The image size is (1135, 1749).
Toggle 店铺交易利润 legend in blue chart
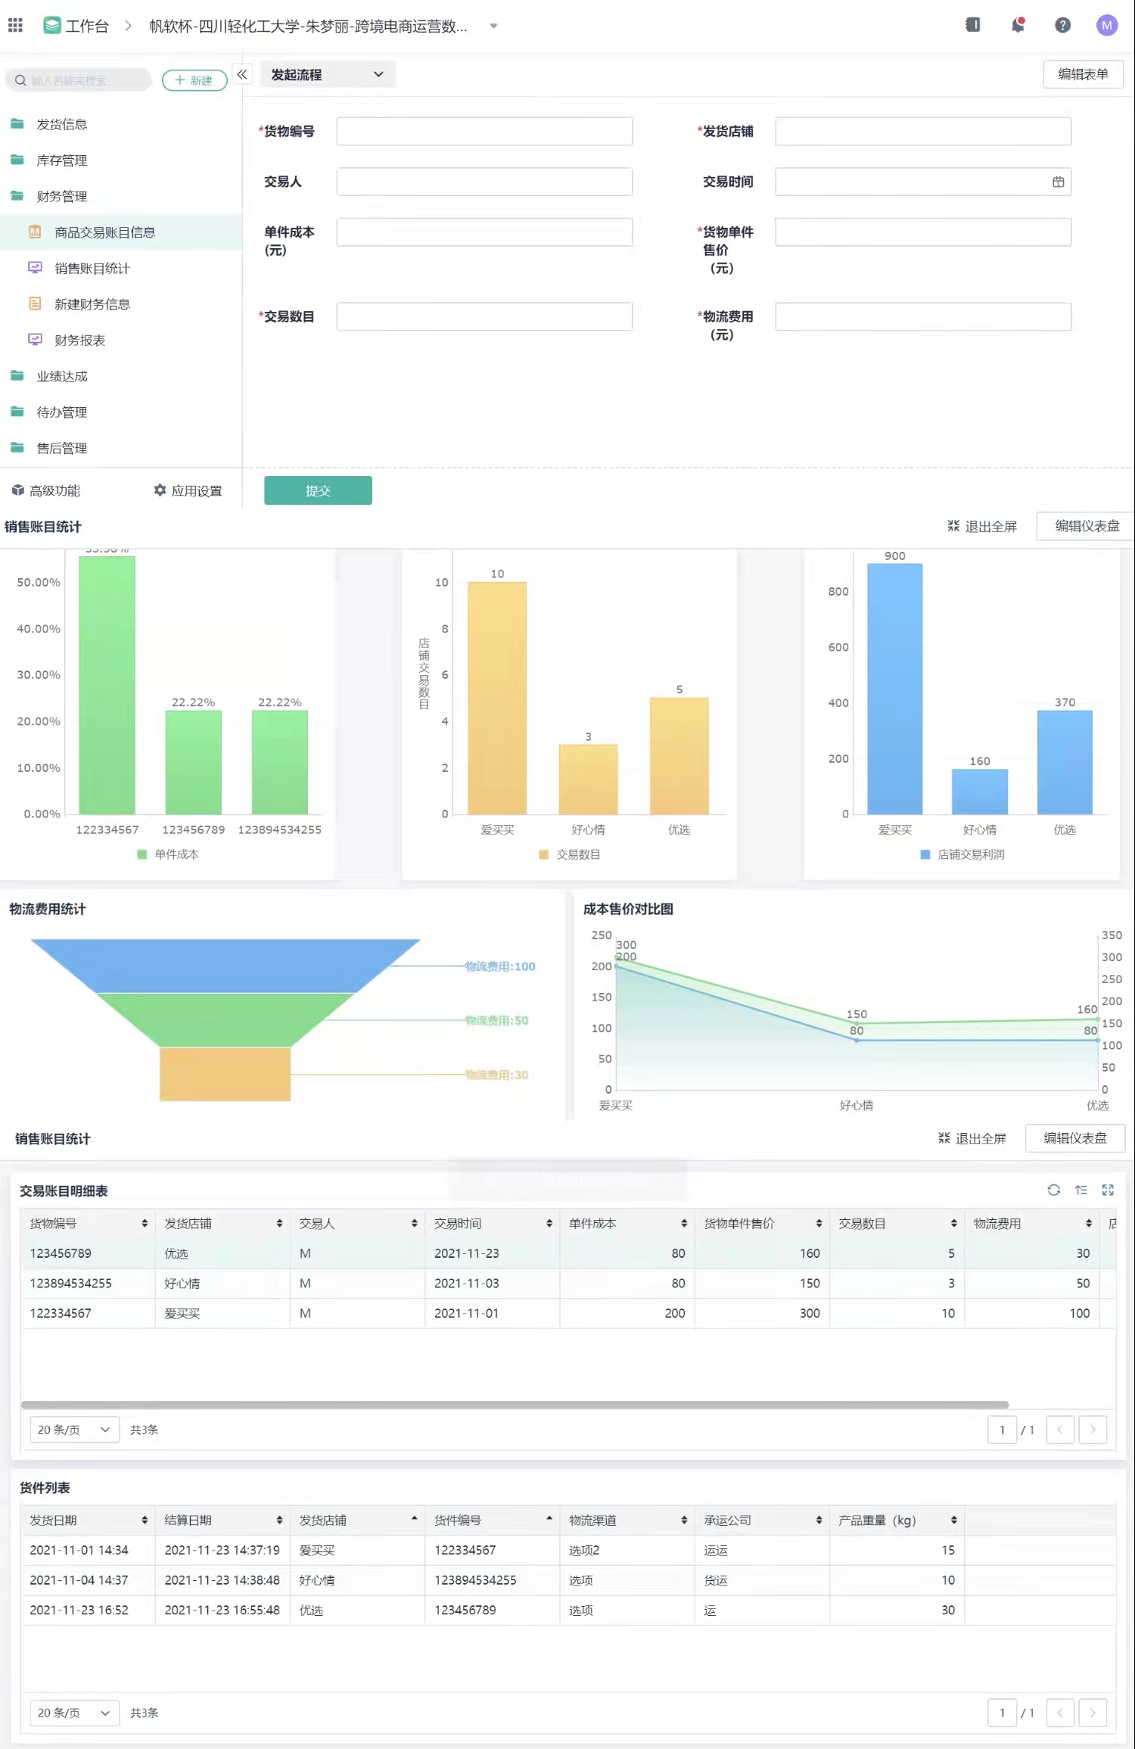click(962, 854)
